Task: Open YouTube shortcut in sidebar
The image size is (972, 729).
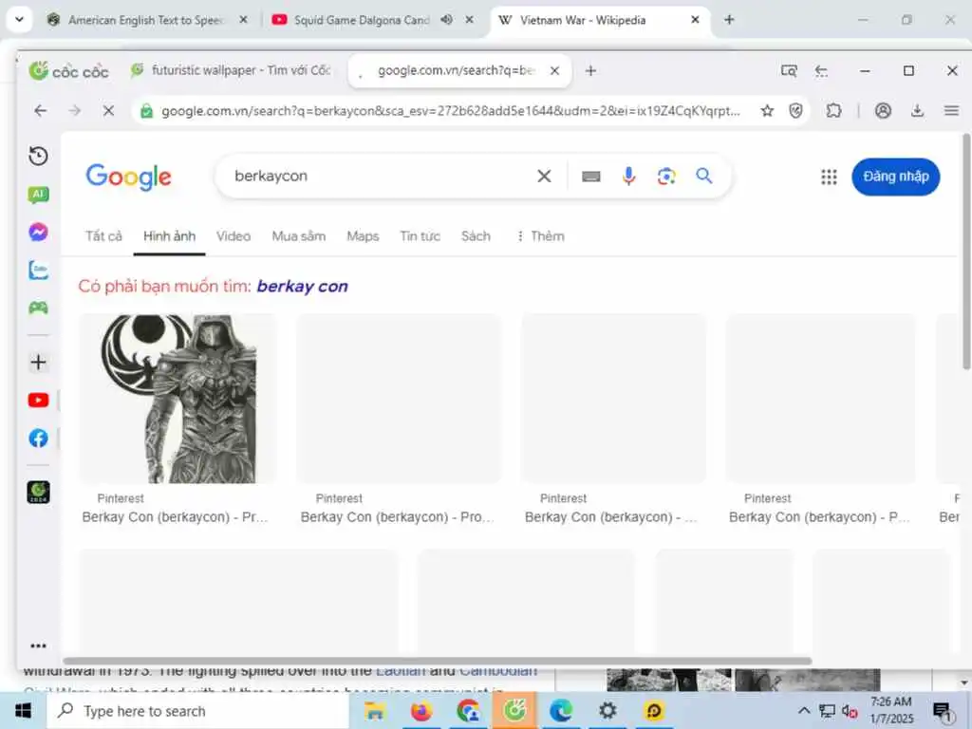Action: pyautogui.click(x=38, y=401)
